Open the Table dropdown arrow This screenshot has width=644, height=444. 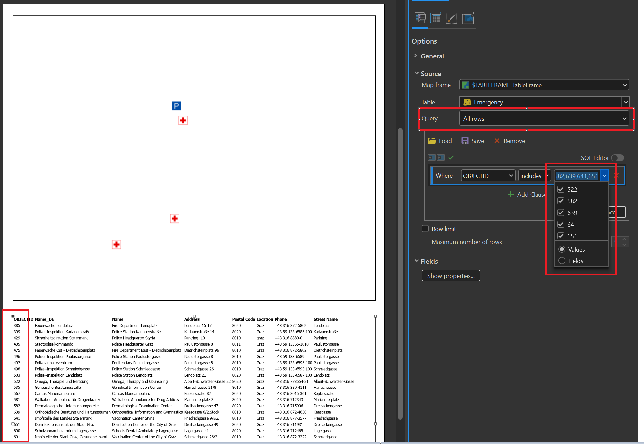(626, 102)
